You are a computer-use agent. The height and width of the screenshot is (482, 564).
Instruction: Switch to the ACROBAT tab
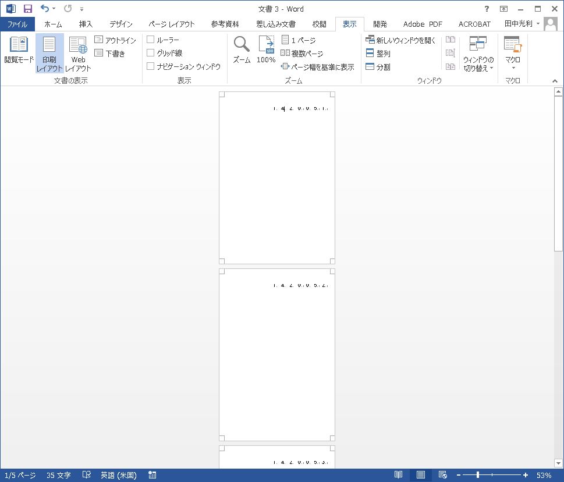[474, 24]
